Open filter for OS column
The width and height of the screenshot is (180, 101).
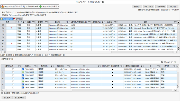tap(98, 66)
